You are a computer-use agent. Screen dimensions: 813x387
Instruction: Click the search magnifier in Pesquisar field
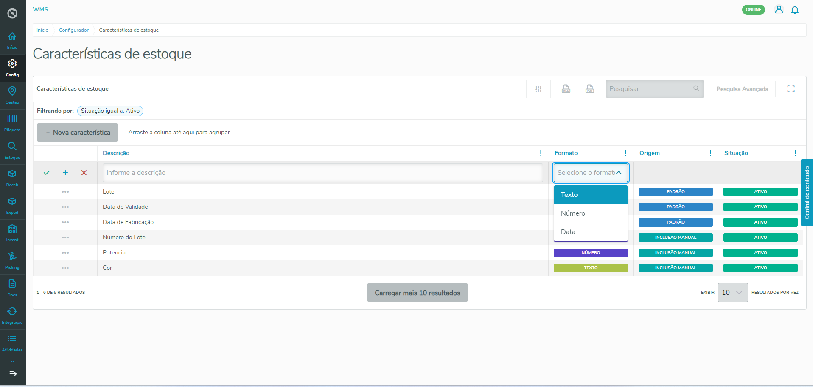696,88
